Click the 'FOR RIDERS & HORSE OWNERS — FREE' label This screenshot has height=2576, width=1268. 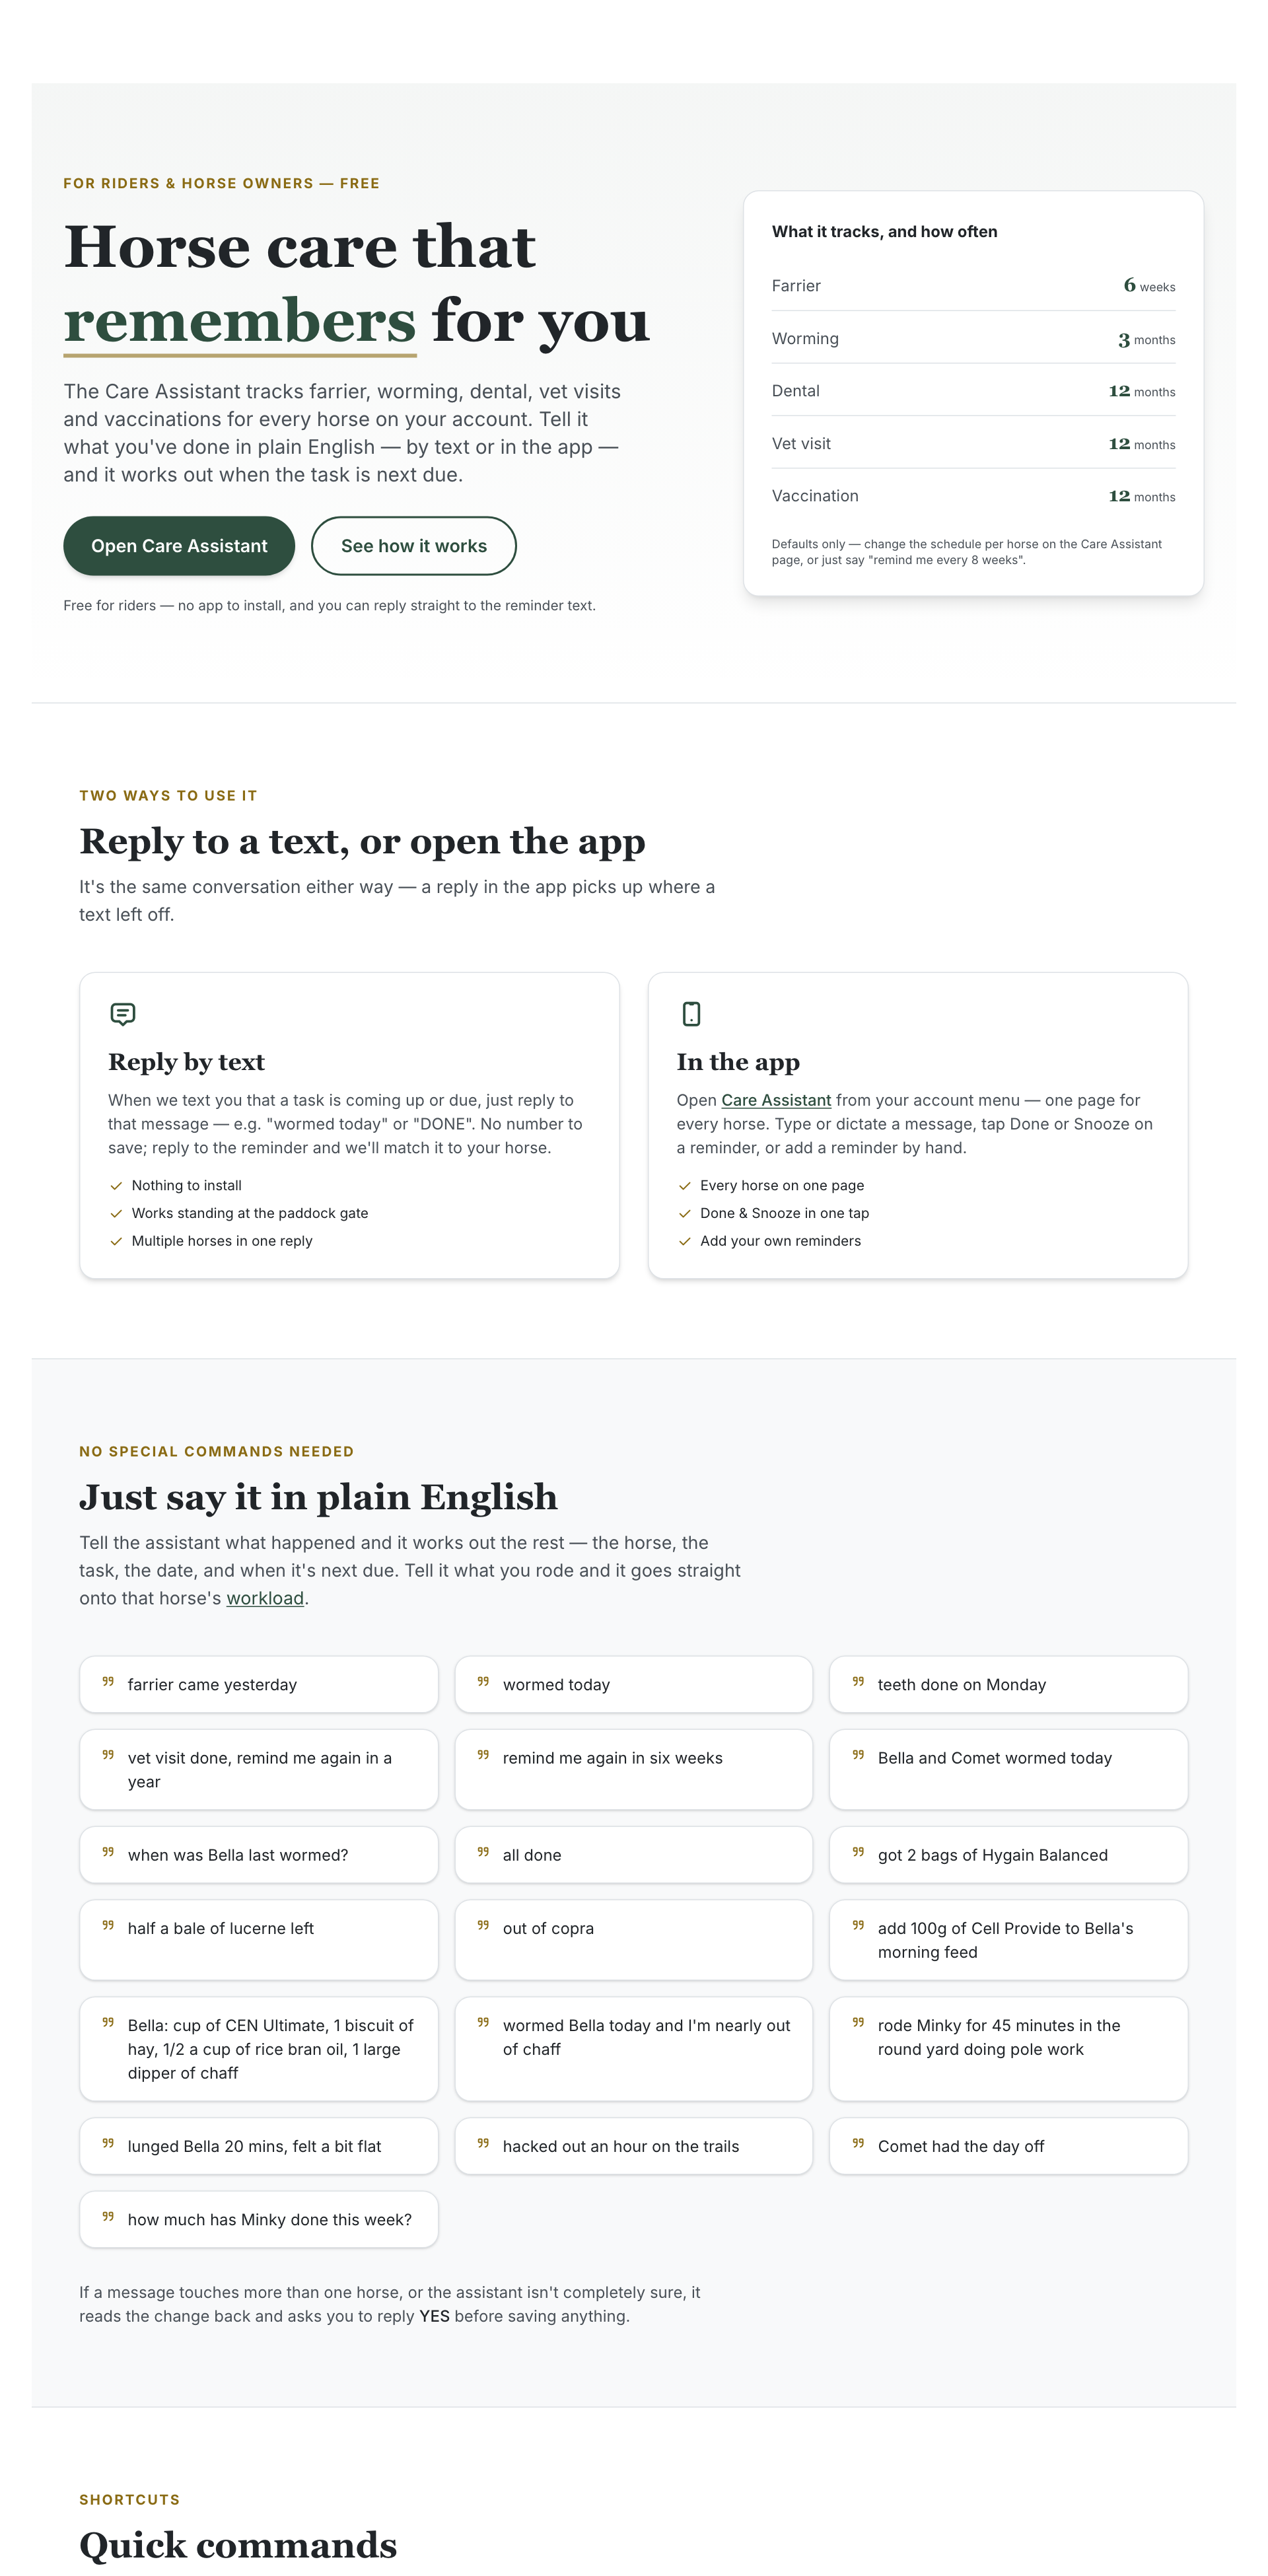(x=221, y=184)
